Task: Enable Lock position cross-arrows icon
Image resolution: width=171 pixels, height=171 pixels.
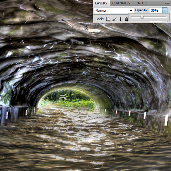Action: click(x=120, y=19)
